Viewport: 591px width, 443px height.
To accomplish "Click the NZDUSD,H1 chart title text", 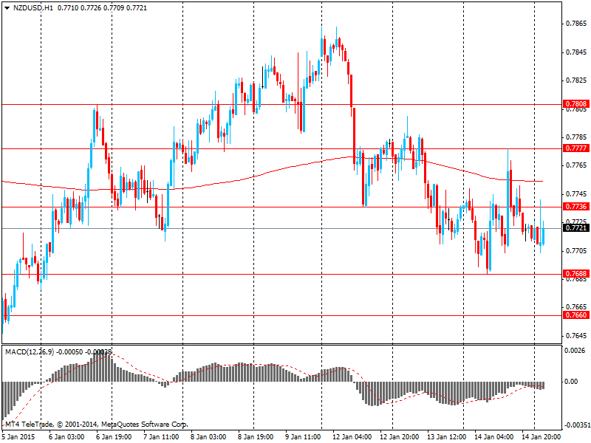I will 28,7.
